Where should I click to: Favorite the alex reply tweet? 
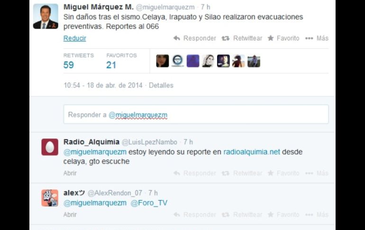(283, 215)
